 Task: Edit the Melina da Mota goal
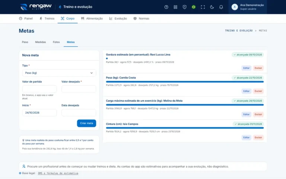pos(246,114)
